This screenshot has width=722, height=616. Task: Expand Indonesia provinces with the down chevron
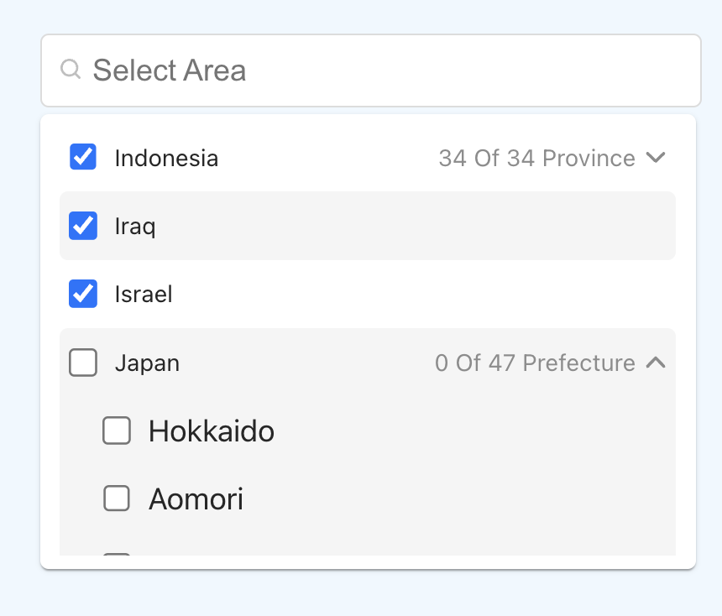tap(655, 158)
